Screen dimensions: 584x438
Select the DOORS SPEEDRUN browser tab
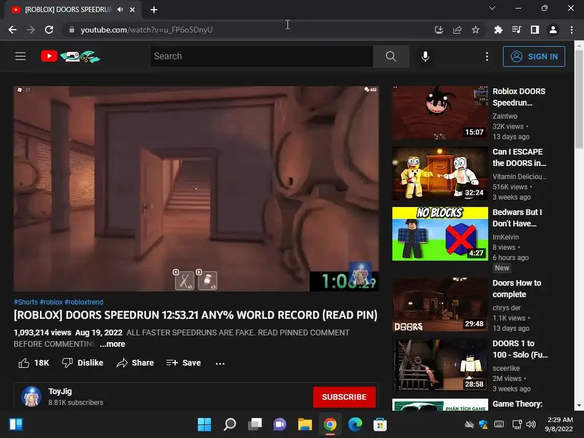pyautogui.click(x=68, y=10)
